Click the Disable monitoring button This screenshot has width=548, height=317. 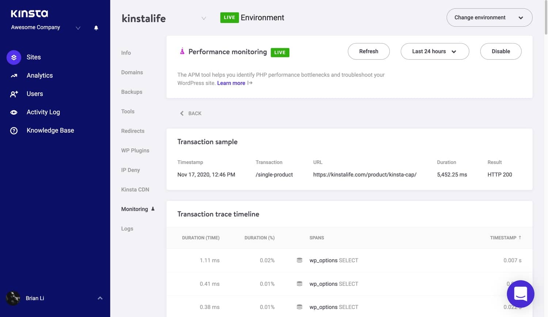(501, 51)
